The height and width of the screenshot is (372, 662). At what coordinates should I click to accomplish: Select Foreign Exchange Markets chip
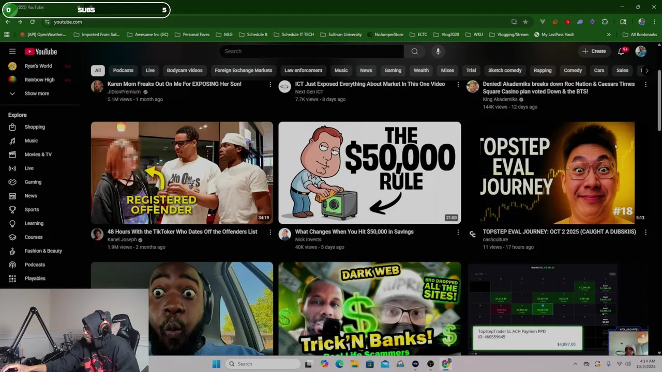pyautogui.click(x=243, y=70)
